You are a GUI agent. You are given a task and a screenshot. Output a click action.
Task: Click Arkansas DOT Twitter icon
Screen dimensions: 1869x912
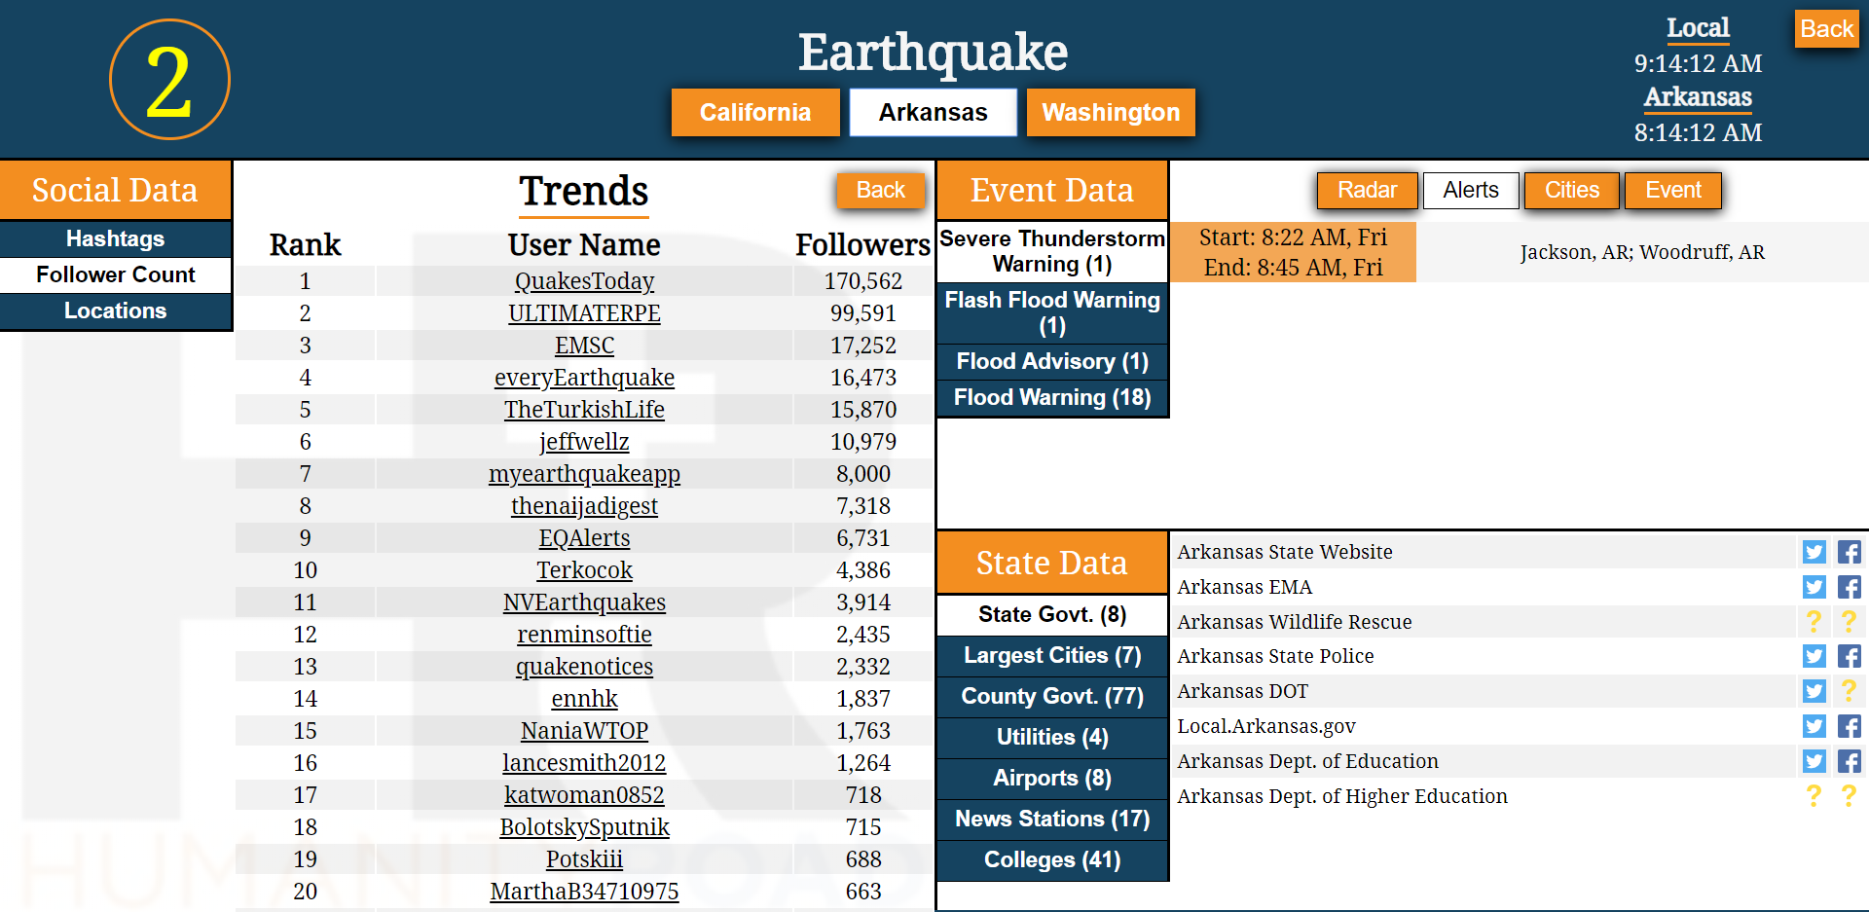(1814, 691)
